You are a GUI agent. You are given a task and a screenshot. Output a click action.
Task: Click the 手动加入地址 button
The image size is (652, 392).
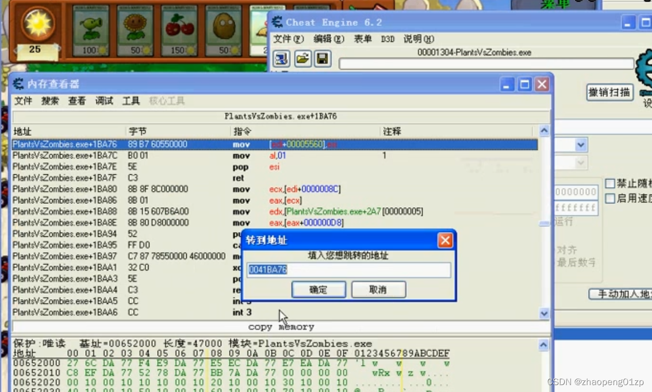(621, 294)
